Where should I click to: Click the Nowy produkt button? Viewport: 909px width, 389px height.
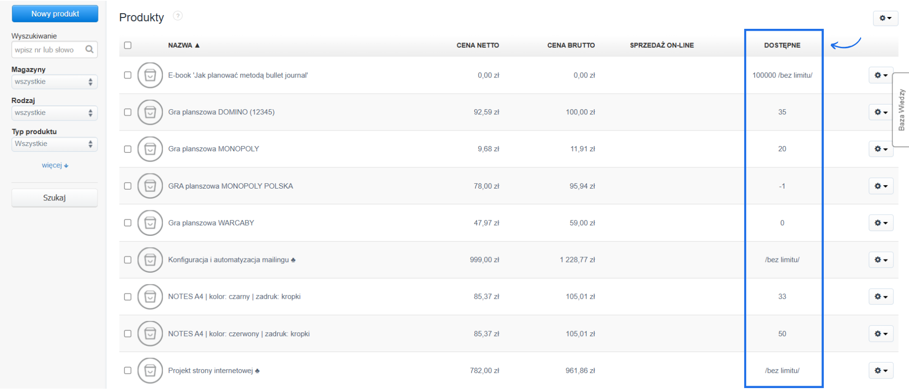55,14
